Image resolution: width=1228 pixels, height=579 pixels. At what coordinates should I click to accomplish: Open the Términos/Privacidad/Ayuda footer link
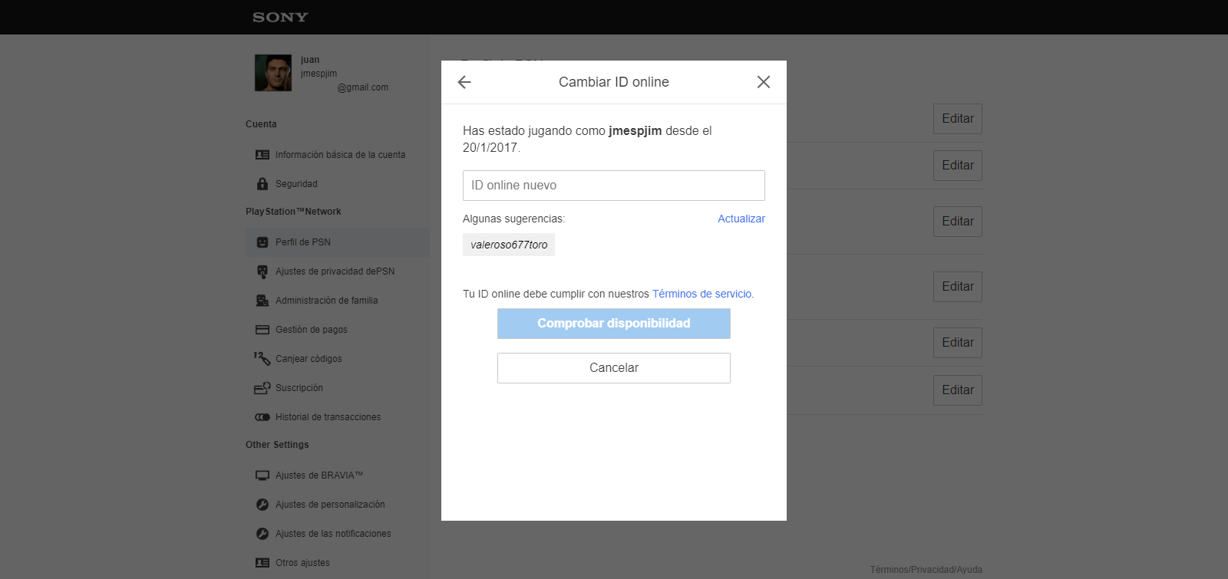click(x=926, y=570)
